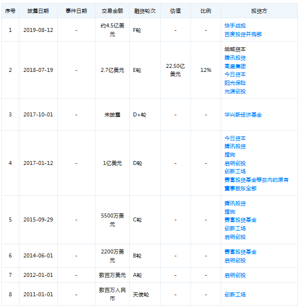
Task: Select the date 2019-08-12
Action: (x=38, y=30)
